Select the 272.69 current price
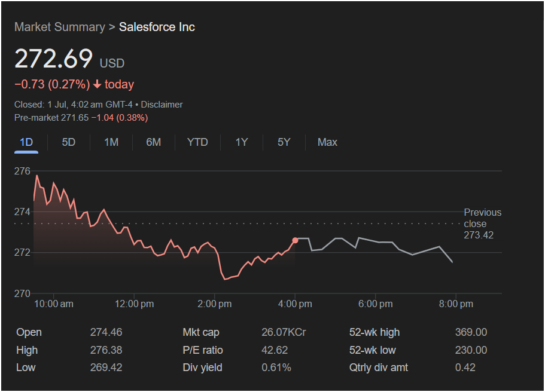 pyautogui.click(x=53, y=59)
